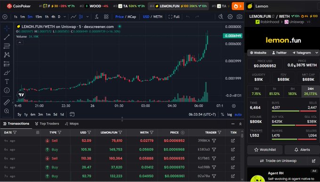
Task: Click Trade on Uniswap button
Action: tap(279, 161)
